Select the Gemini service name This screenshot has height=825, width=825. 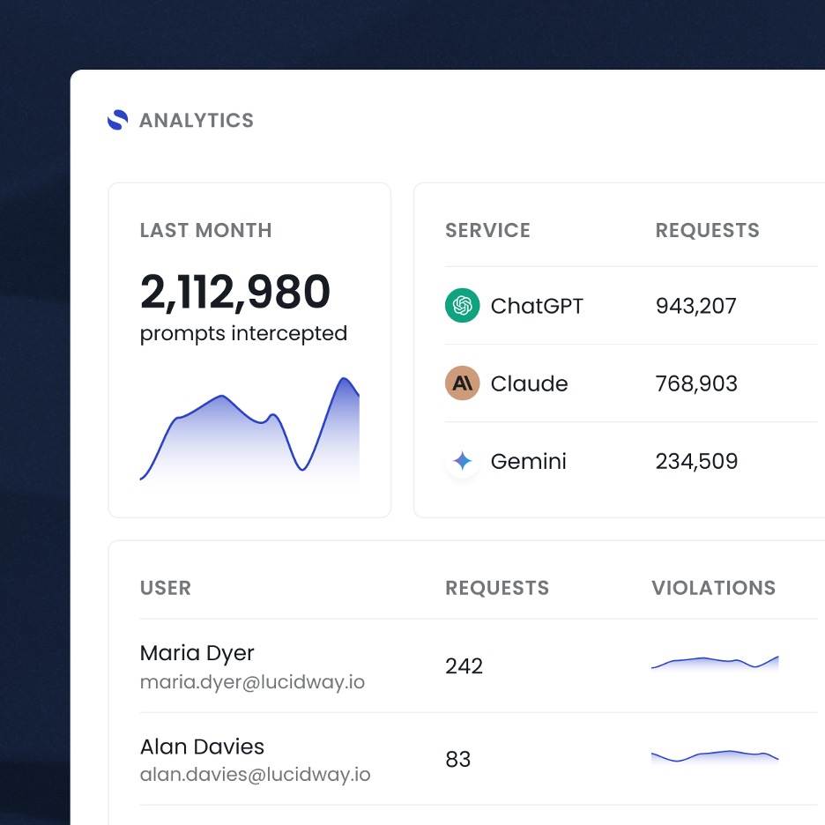[528, 461]
